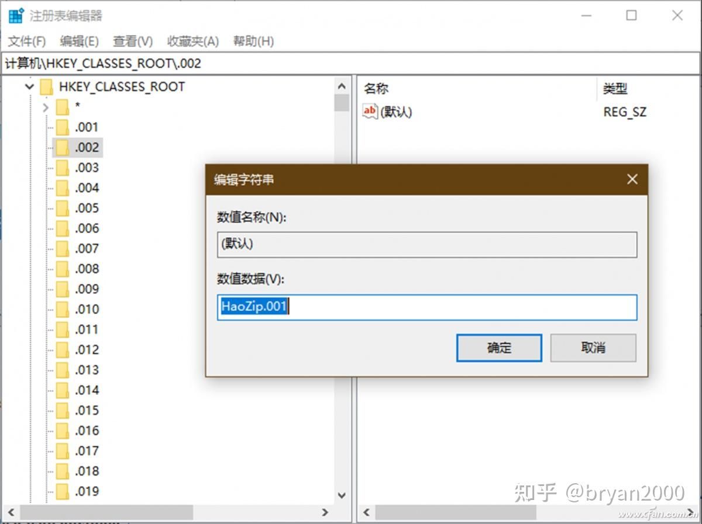The image size is (702, 524).
Task: Open the 文件(F) menu
Action: click(27, 41)
